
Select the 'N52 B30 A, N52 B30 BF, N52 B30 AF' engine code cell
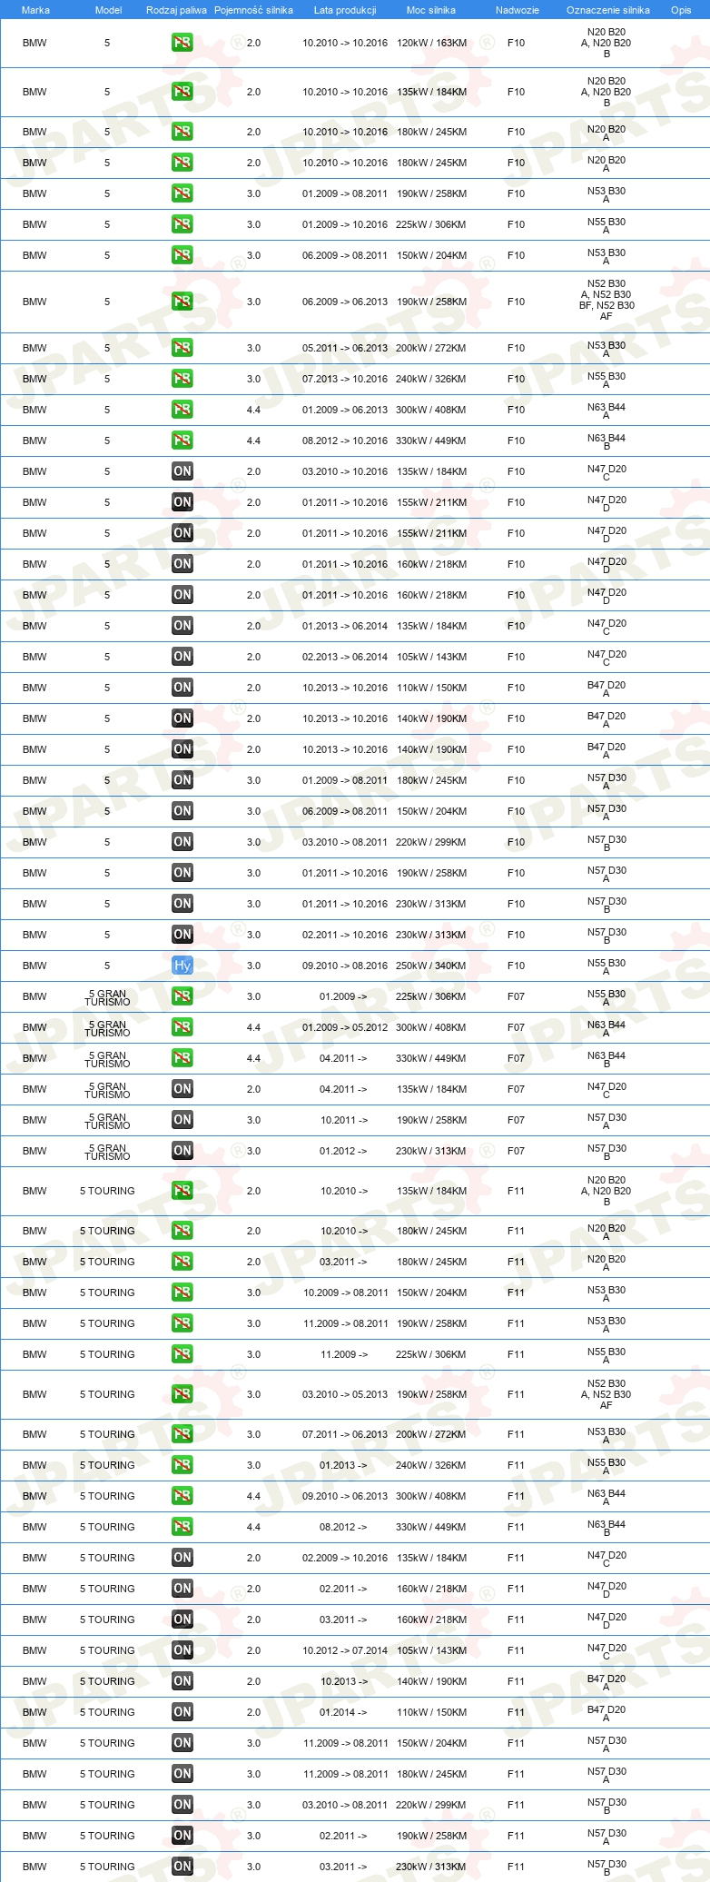606,301
